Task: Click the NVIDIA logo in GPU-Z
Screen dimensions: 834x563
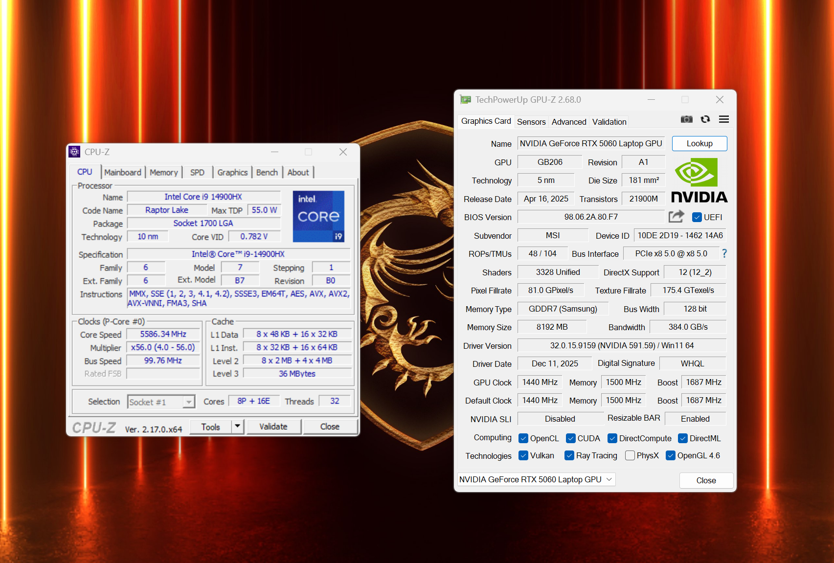Action: 699,180
